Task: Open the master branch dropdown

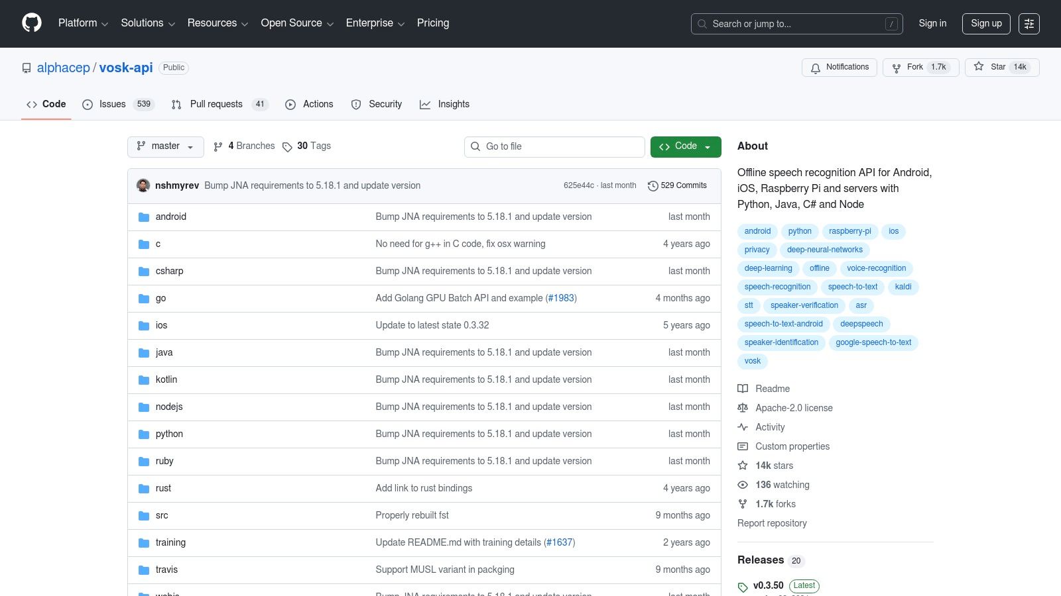Action: click(x=165, y=146)
